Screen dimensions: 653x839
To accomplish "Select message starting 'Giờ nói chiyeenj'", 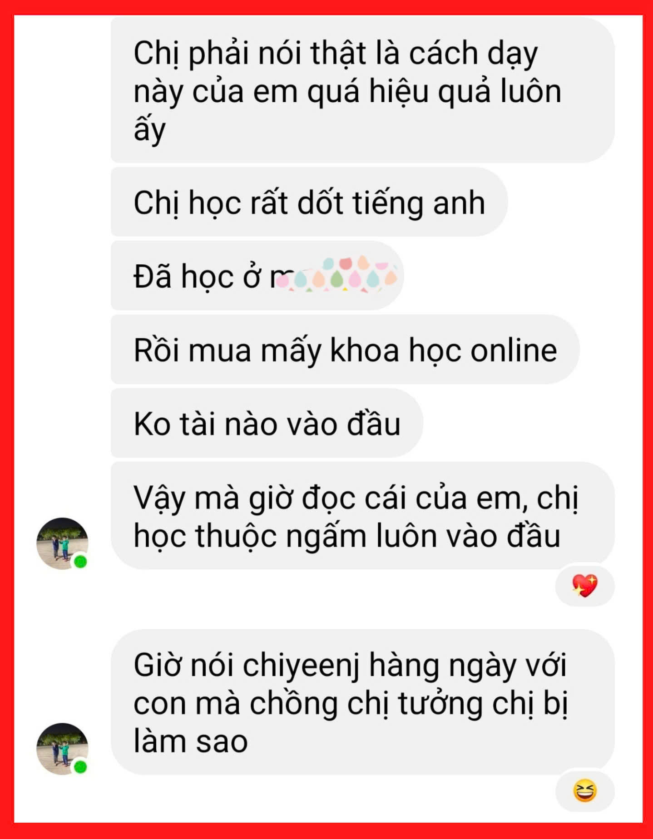I will pos(363,702).
